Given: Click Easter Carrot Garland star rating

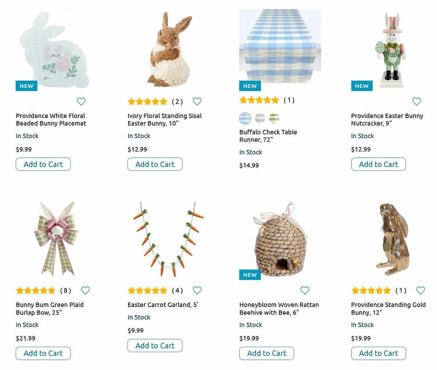Looking at the screenshot, I should point(147,290).
